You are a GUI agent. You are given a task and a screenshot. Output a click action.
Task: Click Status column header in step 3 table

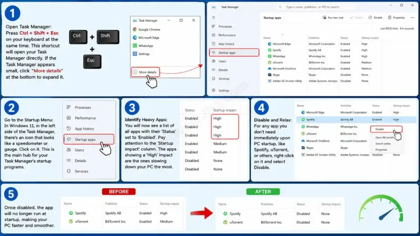[189, 110]
